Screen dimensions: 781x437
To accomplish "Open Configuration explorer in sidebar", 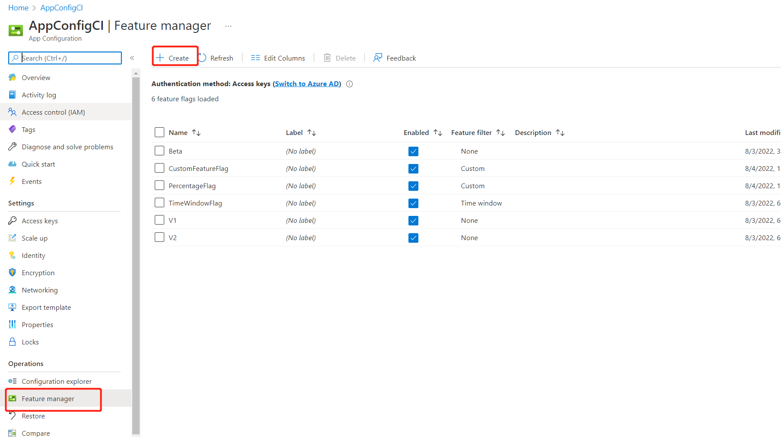I will [57, 382].
